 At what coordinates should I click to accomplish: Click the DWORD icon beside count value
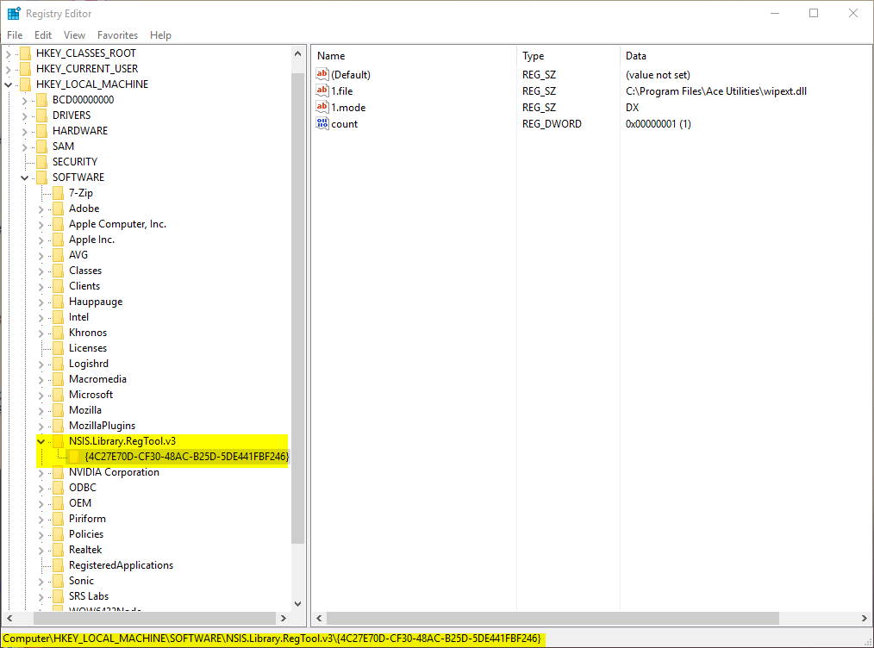point(323,124)
